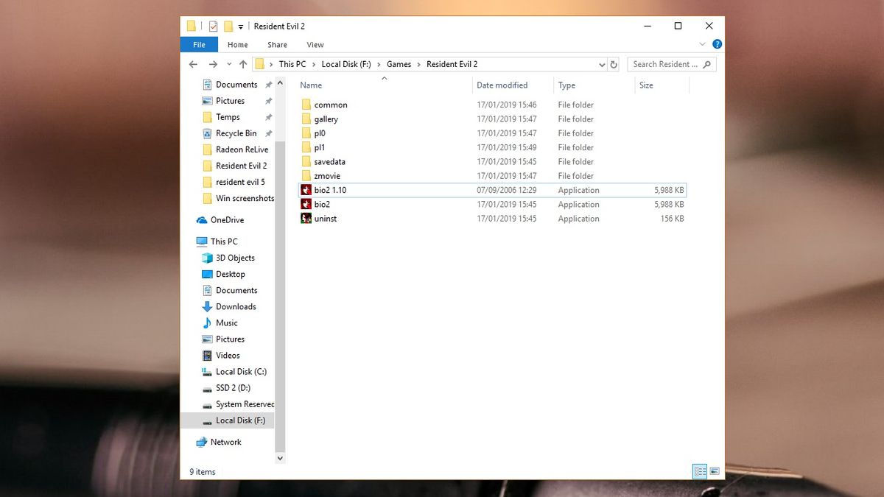Open Customize Quick Access Toolbar dropdown

241,27
